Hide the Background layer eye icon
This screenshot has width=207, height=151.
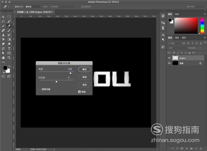(x=169, y=63)
